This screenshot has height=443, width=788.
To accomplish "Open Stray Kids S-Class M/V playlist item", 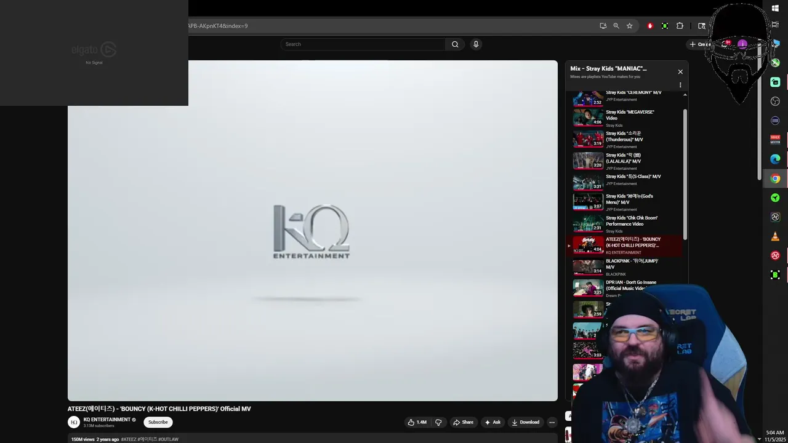I will point(624,182).
